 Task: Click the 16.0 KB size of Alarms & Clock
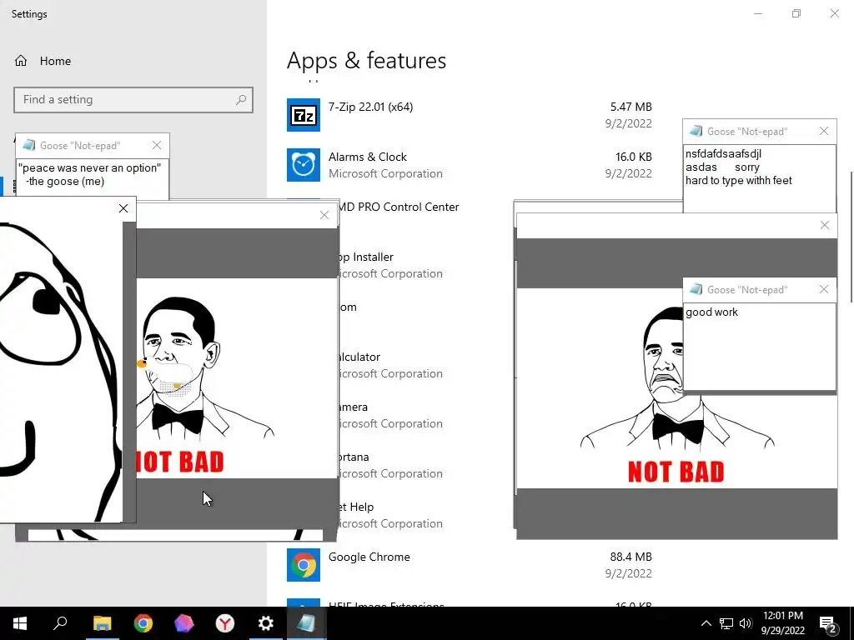634,157
